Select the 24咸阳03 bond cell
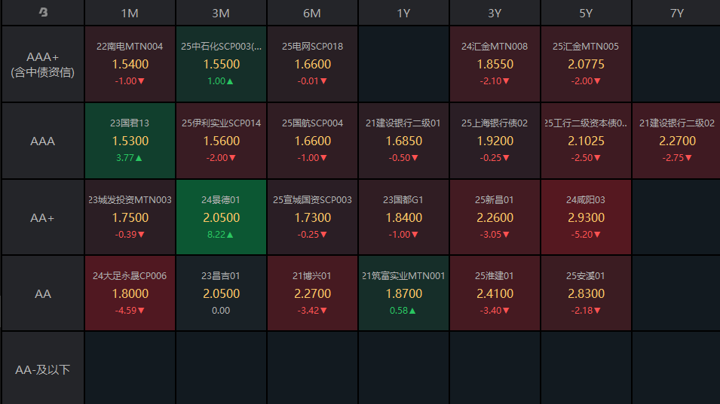Screen dimensions: 720x404 (x=586, y=217)
